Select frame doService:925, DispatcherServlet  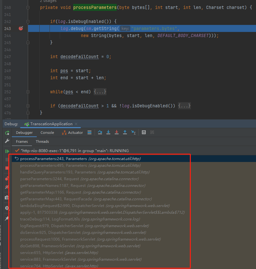(134, 233)
